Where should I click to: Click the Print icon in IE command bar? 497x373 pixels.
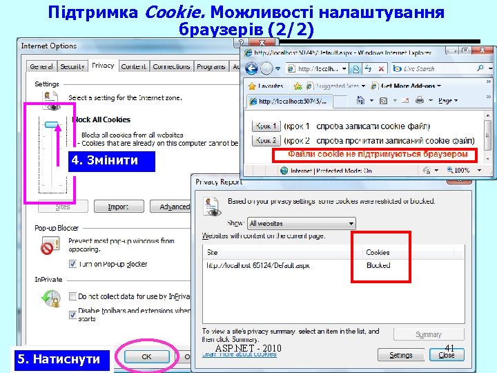click(420, 101)
